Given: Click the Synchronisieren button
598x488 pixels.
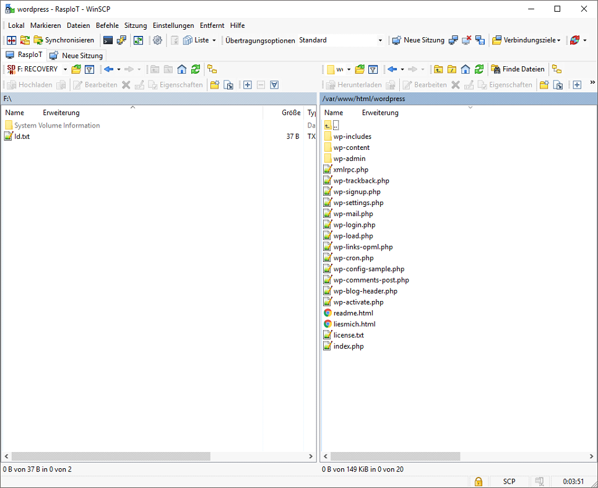Looking at the screenshot, I should click(x=64, y=40).
